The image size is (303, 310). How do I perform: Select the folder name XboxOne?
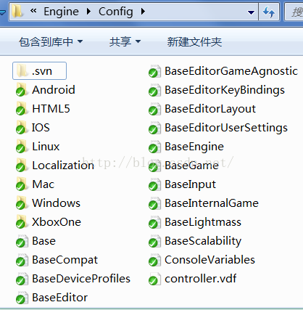tap(57, 222)
